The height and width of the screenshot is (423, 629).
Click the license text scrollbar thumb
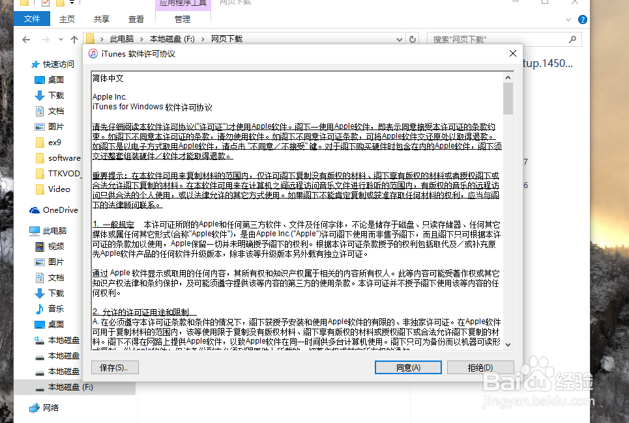pos(508,98)
